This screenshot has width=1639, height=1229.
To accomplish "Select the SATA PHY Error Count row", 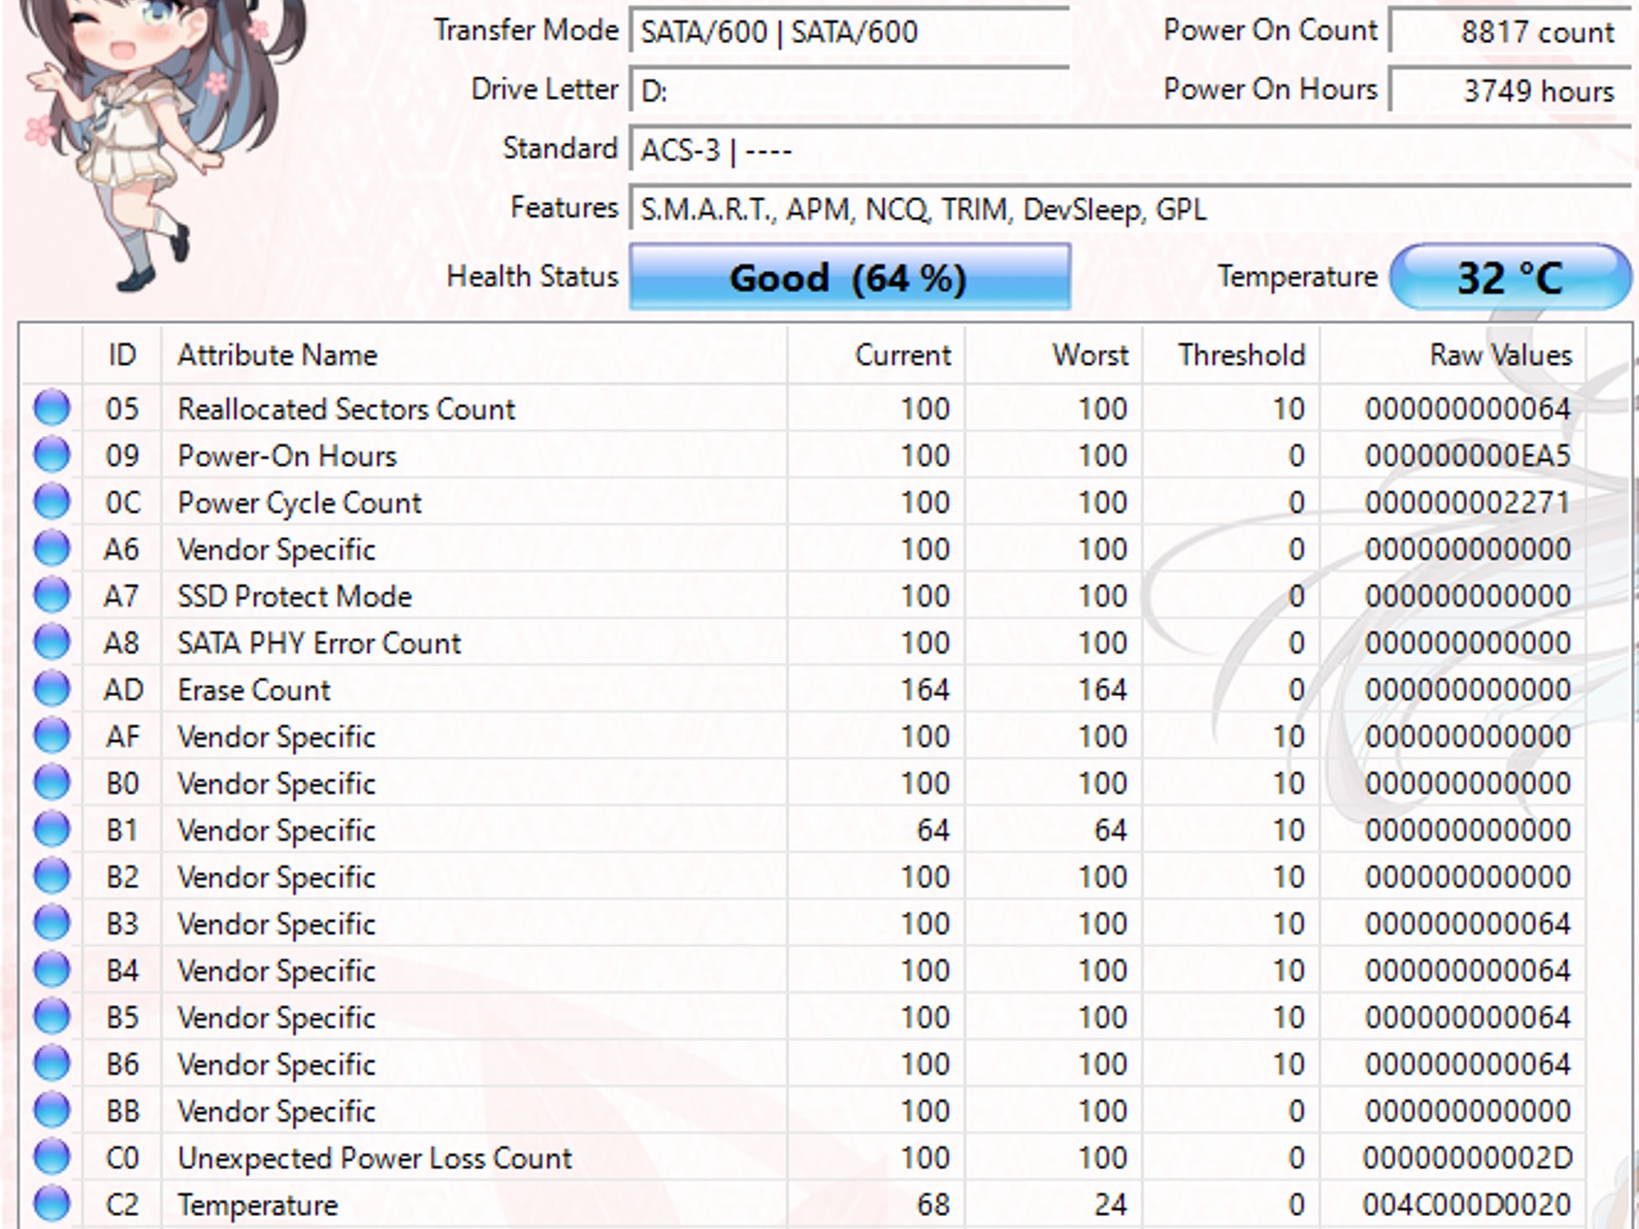I will coord(803,643).
